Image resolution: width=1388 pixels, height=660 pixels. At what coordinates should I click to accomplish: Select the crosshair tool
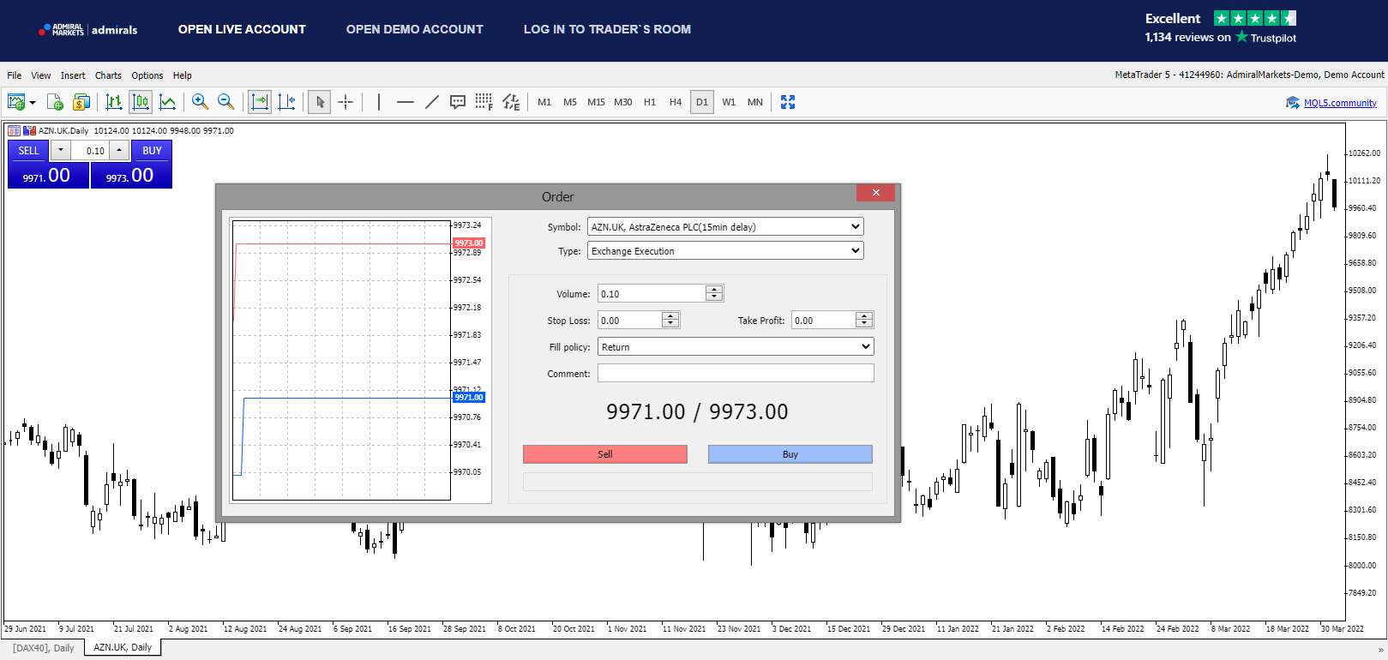[x=345, y=102]
